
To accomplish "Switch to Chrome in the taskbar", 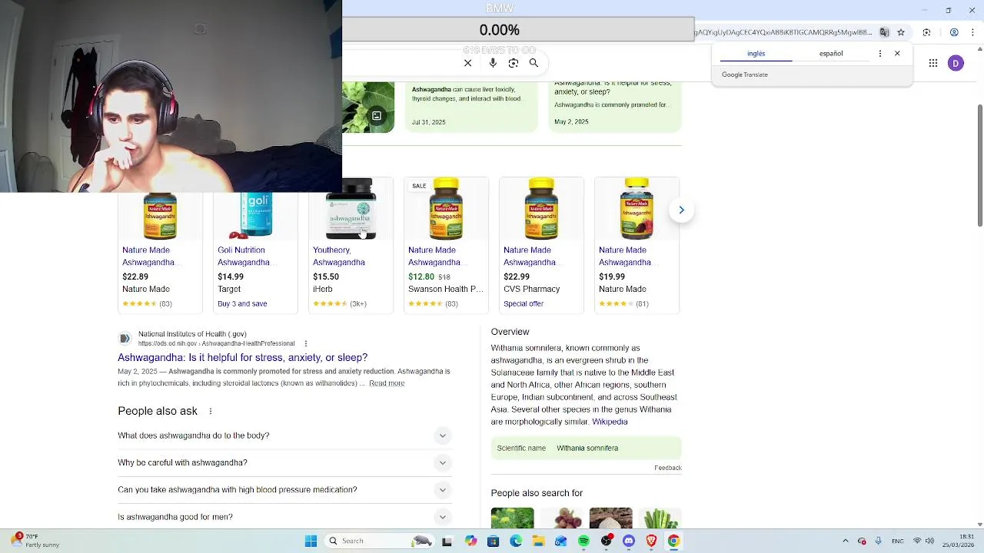I will (x=673, y=541).
